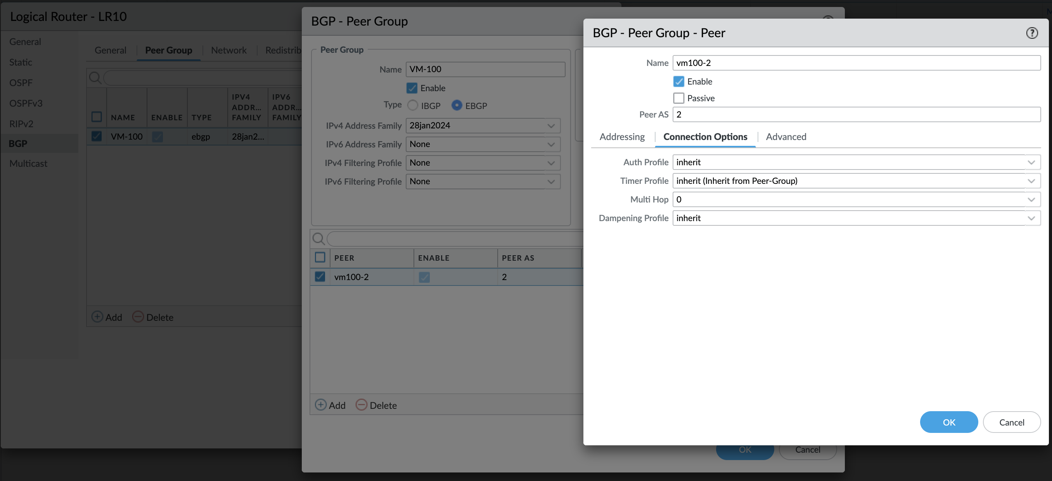This screenshot has width=1052, height=481.
Task: Switch to the Addressing tab
Action: pyautogui.click(x=621, y=137)
